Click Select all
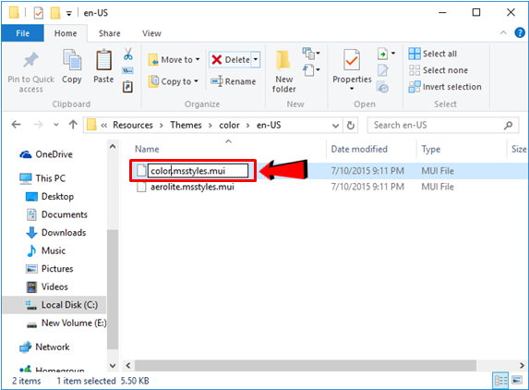The image size is (529, 390). (x=432, y=54)
